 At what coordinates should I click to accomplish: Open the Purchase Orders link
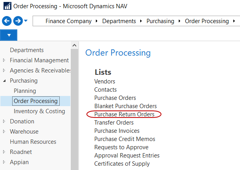click(x=115, y=98)
